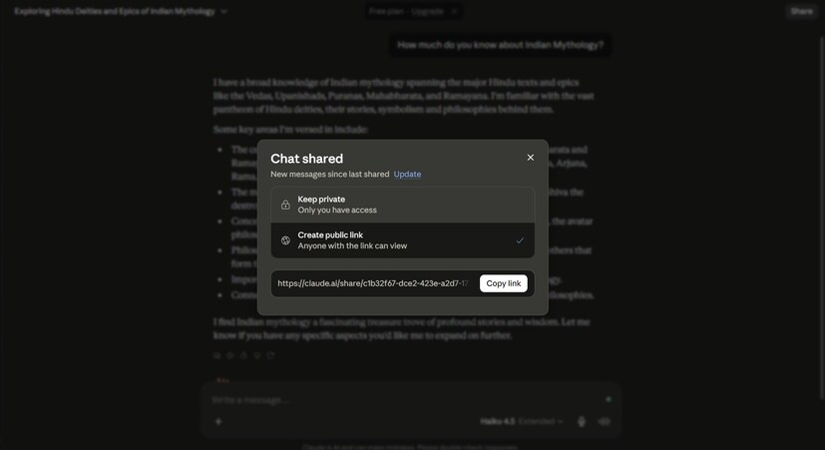The width and height of the screenshot is (825, 450).
Task: Click the thumbs up icon below the response
Action: pos(243,356)
